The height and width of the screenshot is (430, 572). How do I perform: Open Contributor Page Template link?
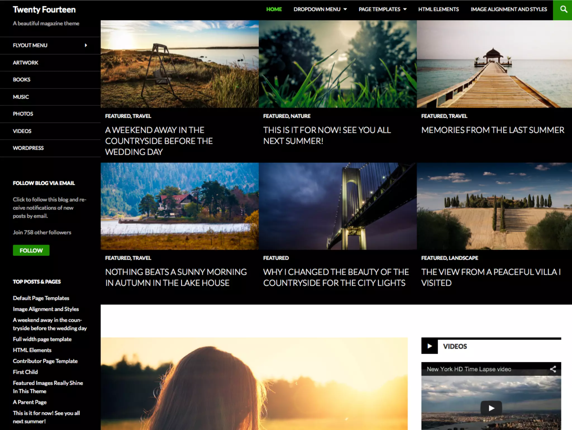[x=45, y=361]
